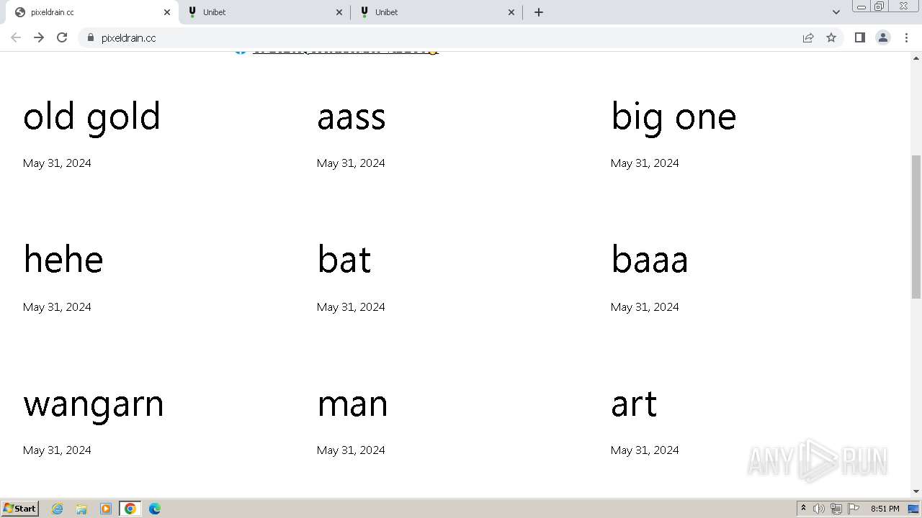Viewport: 922px width, 518px height.
Task: Minimize the browser window
Action: coord(861,6)
